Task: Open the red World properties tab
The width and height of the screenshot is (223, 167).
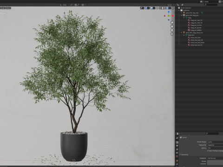Action: 177,156
